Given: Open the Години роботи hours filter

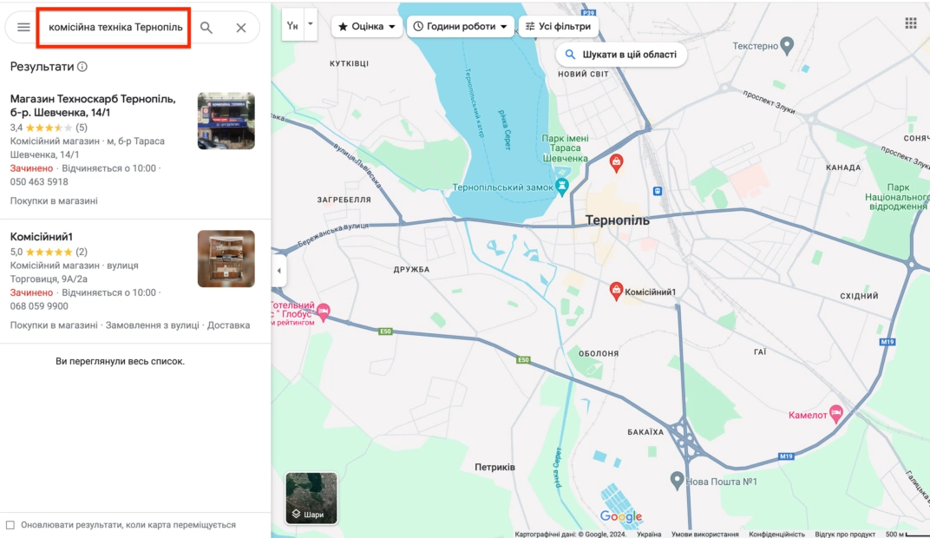Looking at the screenshot, I should 461,26.
